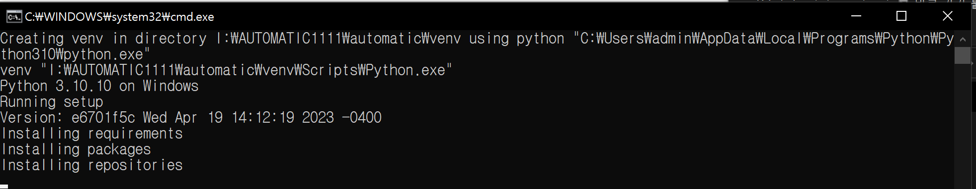Click the "Installing requirements" line
The width and height of the screenshot is (976, 189).
pos(91,134)
